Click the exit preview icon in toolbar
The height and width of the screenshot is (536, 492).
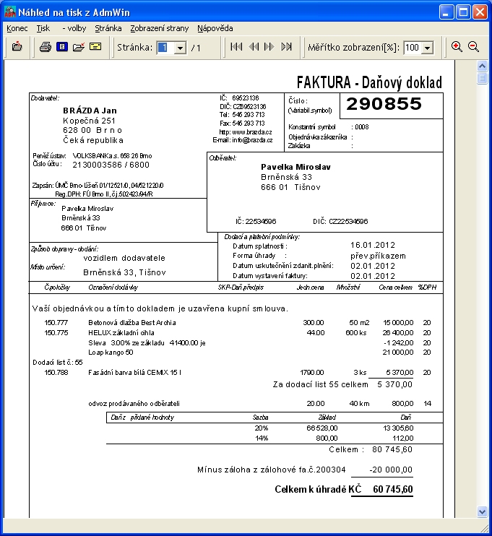[x=17, y=46]
